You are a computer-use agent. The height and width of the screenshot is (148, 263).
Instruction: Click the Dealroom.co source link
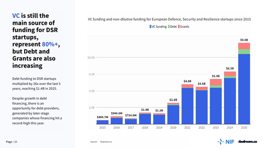pyautogui.click(x=106, y=142)
